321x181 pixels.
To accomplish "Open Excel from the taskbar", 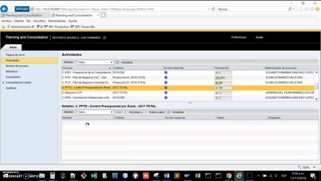I will pos(198,175).
